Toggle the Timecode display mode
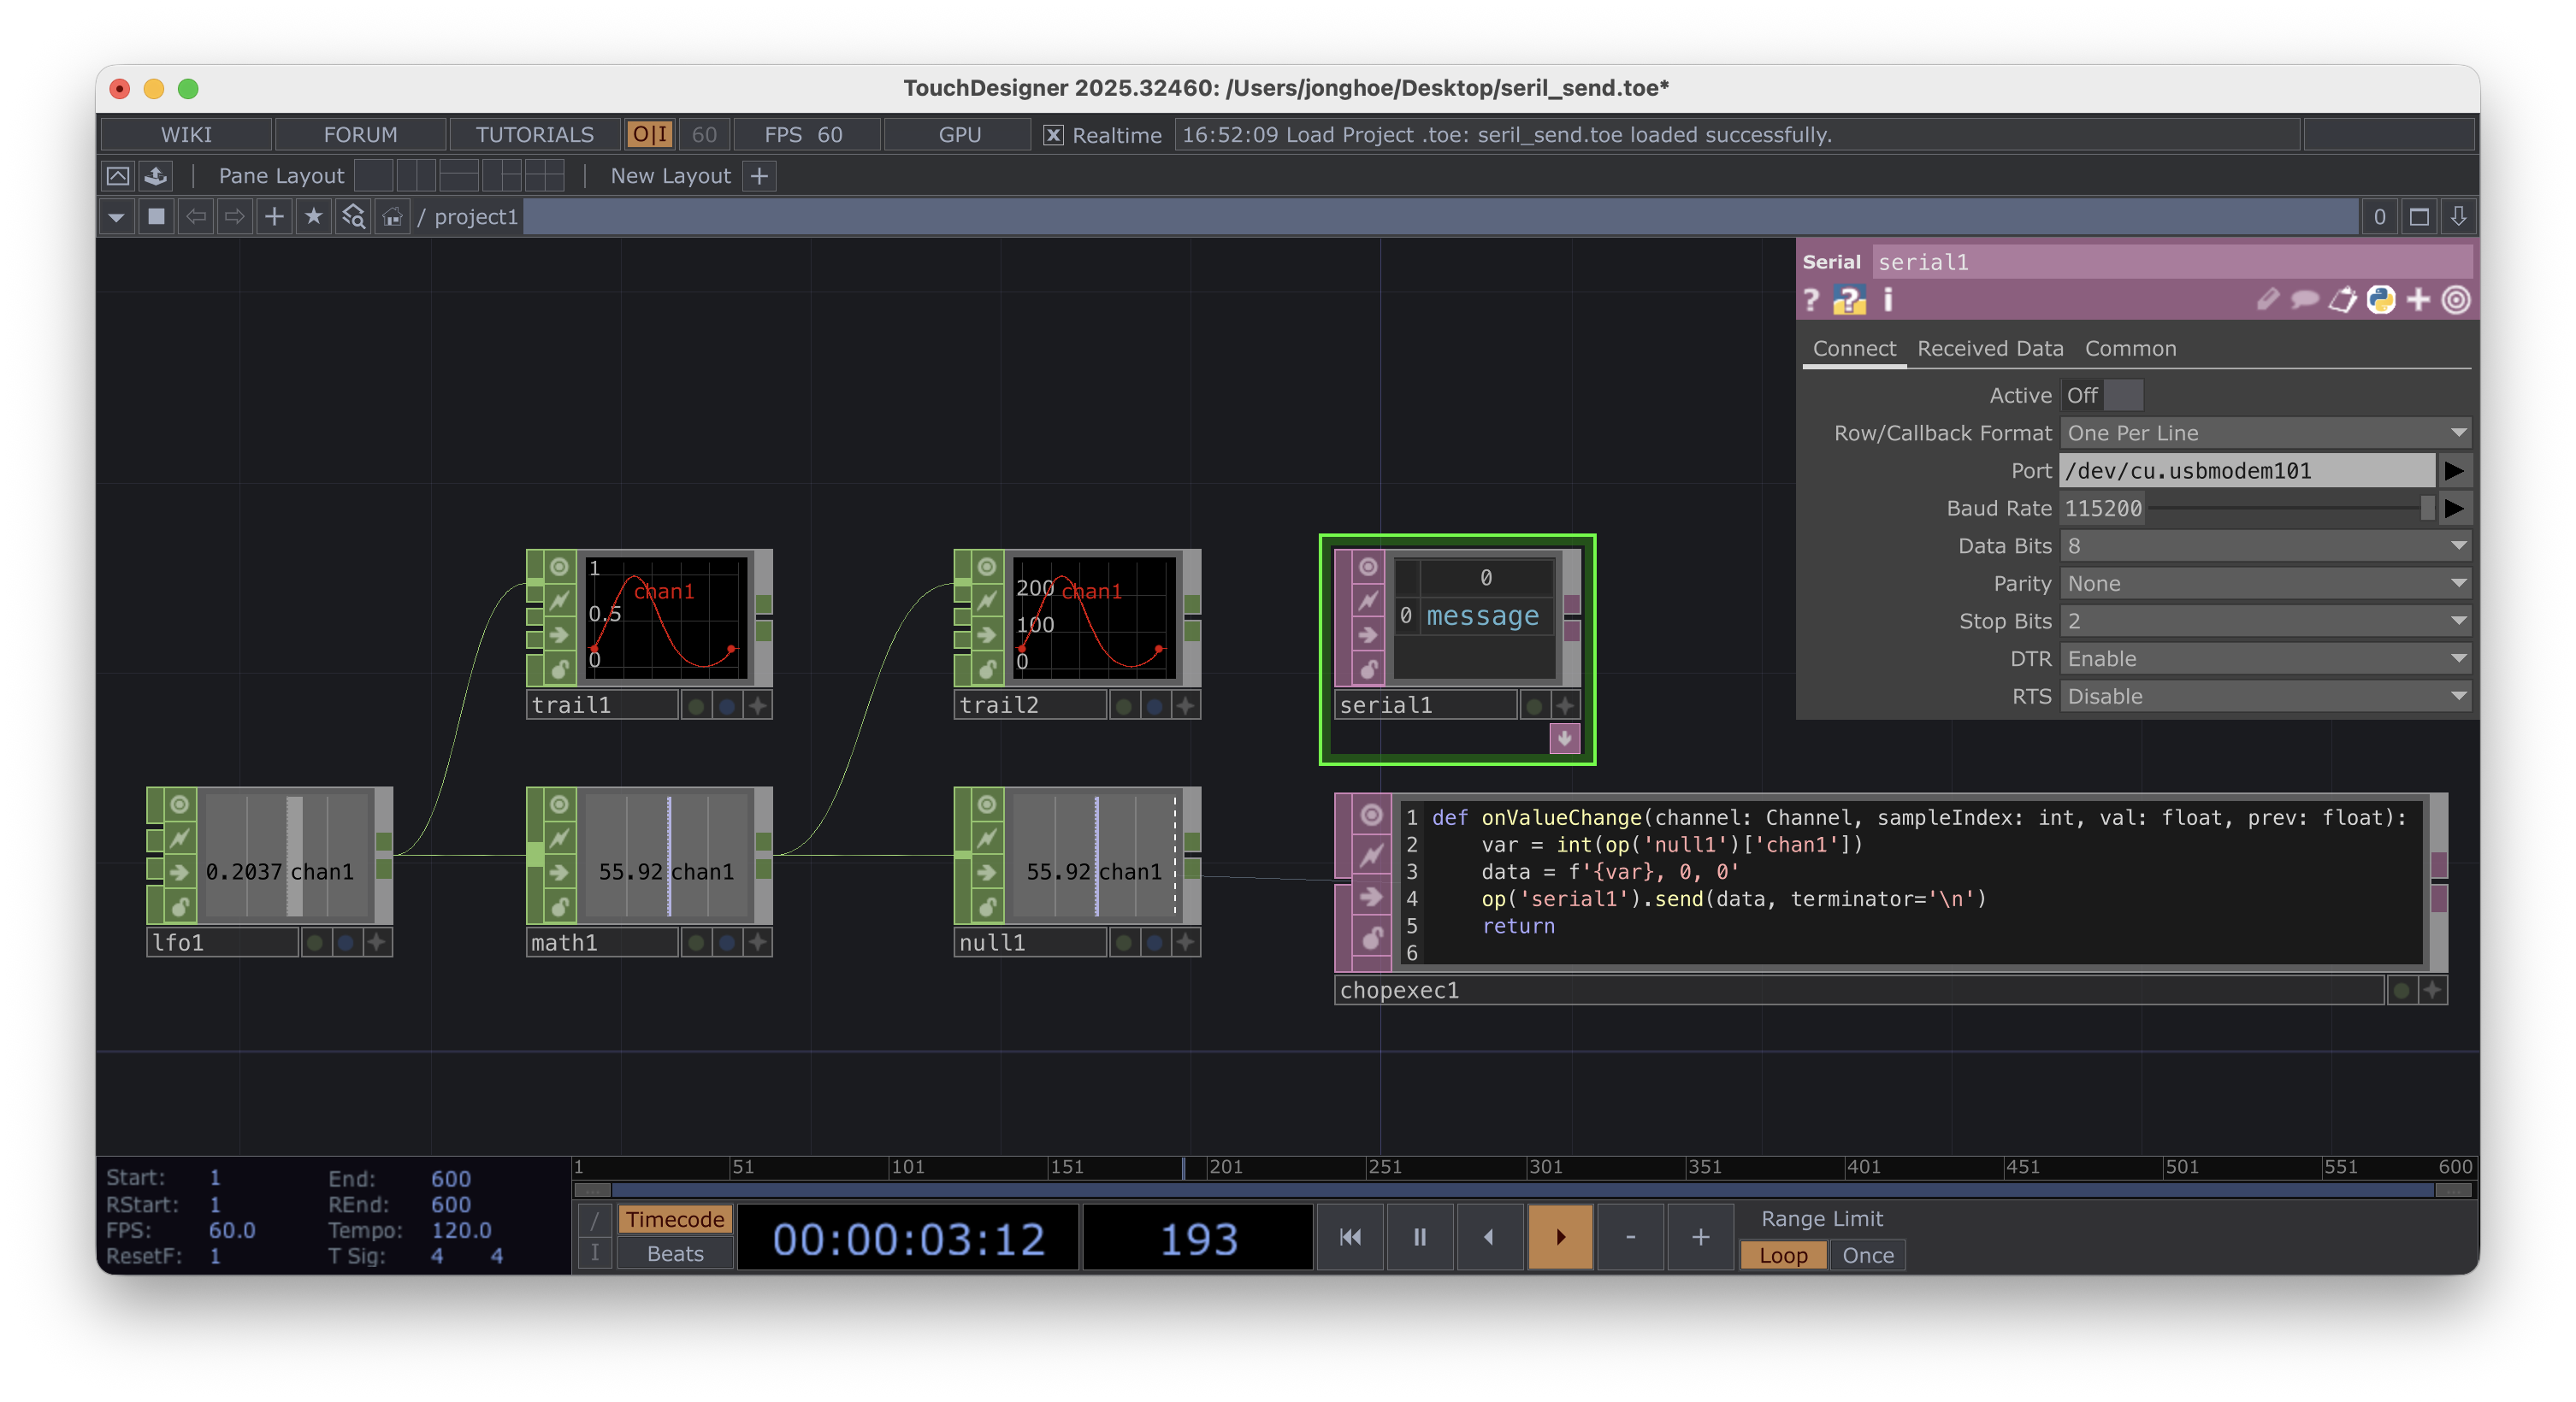The height and width of the screenshot is (1402, 2576). coord(675,1218)
